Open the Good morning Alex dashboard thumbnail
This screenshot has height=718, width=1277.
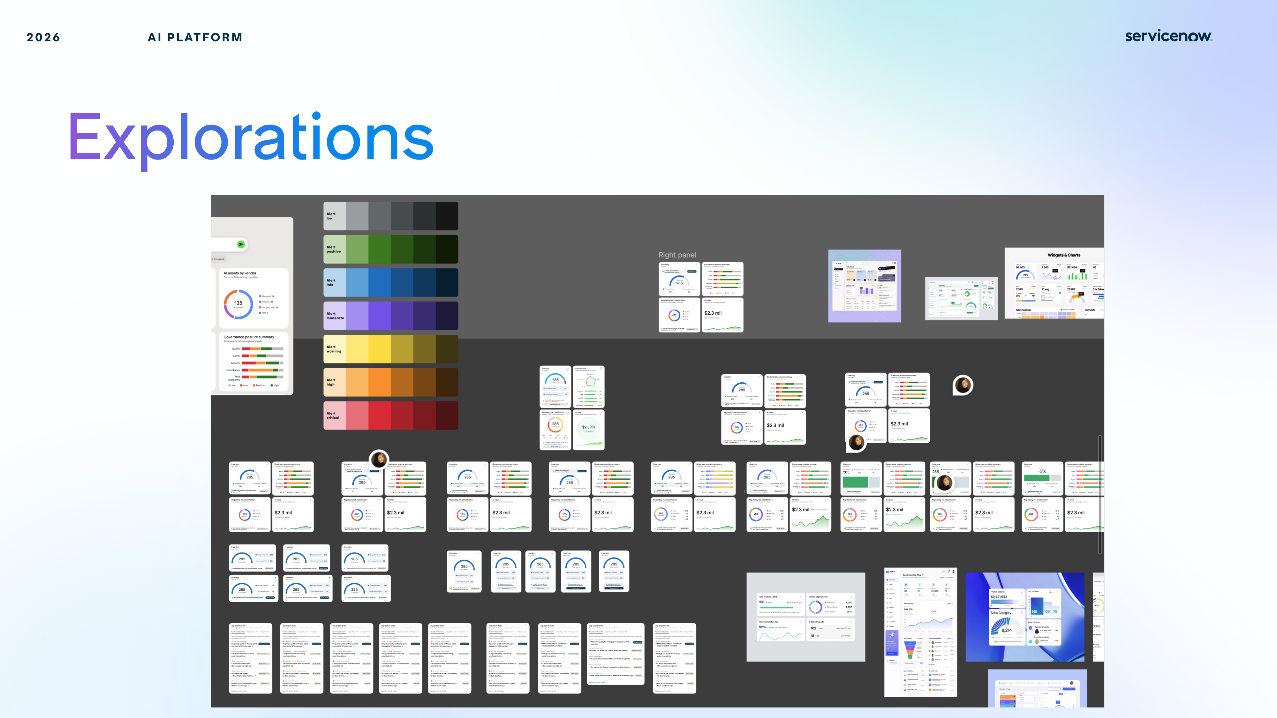(921, 632)
